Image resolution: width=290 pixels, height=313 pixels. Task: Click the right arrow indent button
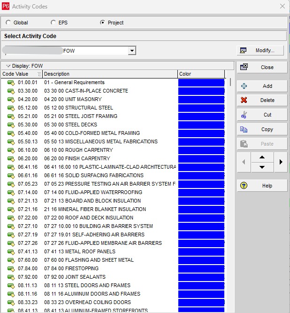281,162
